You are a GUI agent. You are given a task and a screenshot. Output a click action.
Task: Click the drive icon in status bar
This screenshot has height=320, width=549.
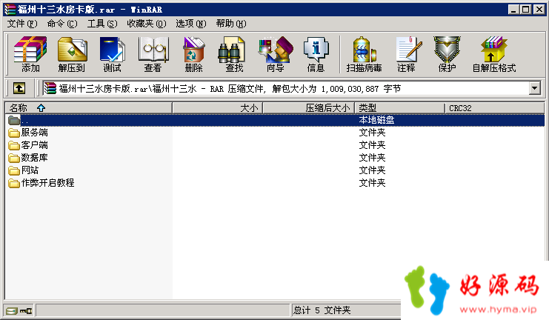(12, 310)
